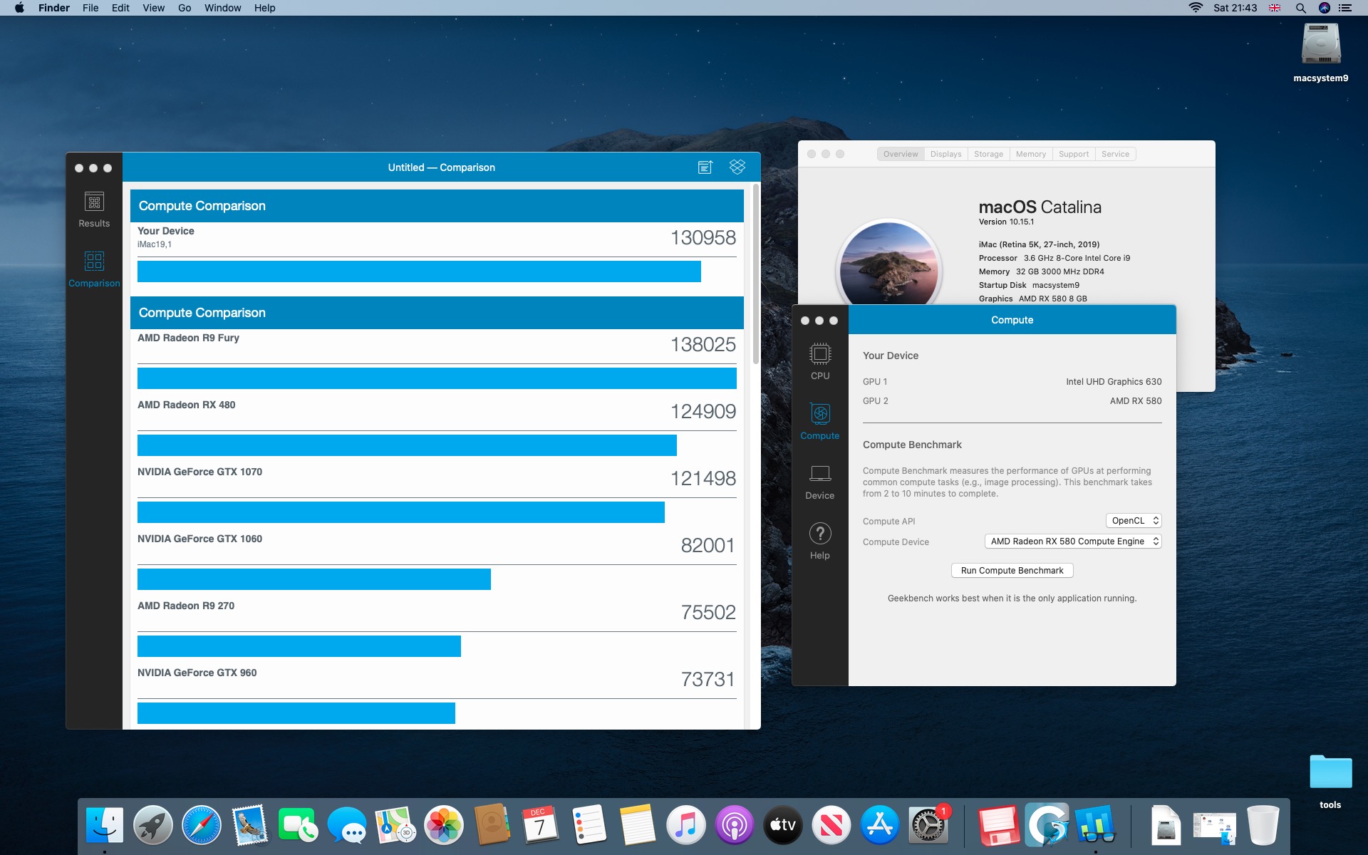Switch to the Storage tab

pos(988,154)
